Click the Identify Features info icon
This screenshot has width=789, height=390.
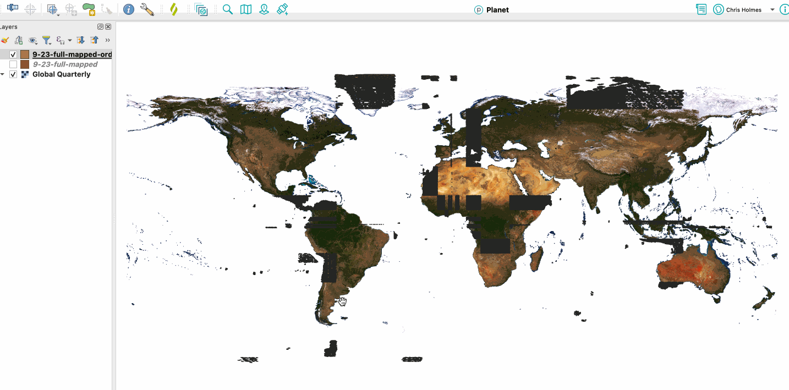click(x=129, y=9)
